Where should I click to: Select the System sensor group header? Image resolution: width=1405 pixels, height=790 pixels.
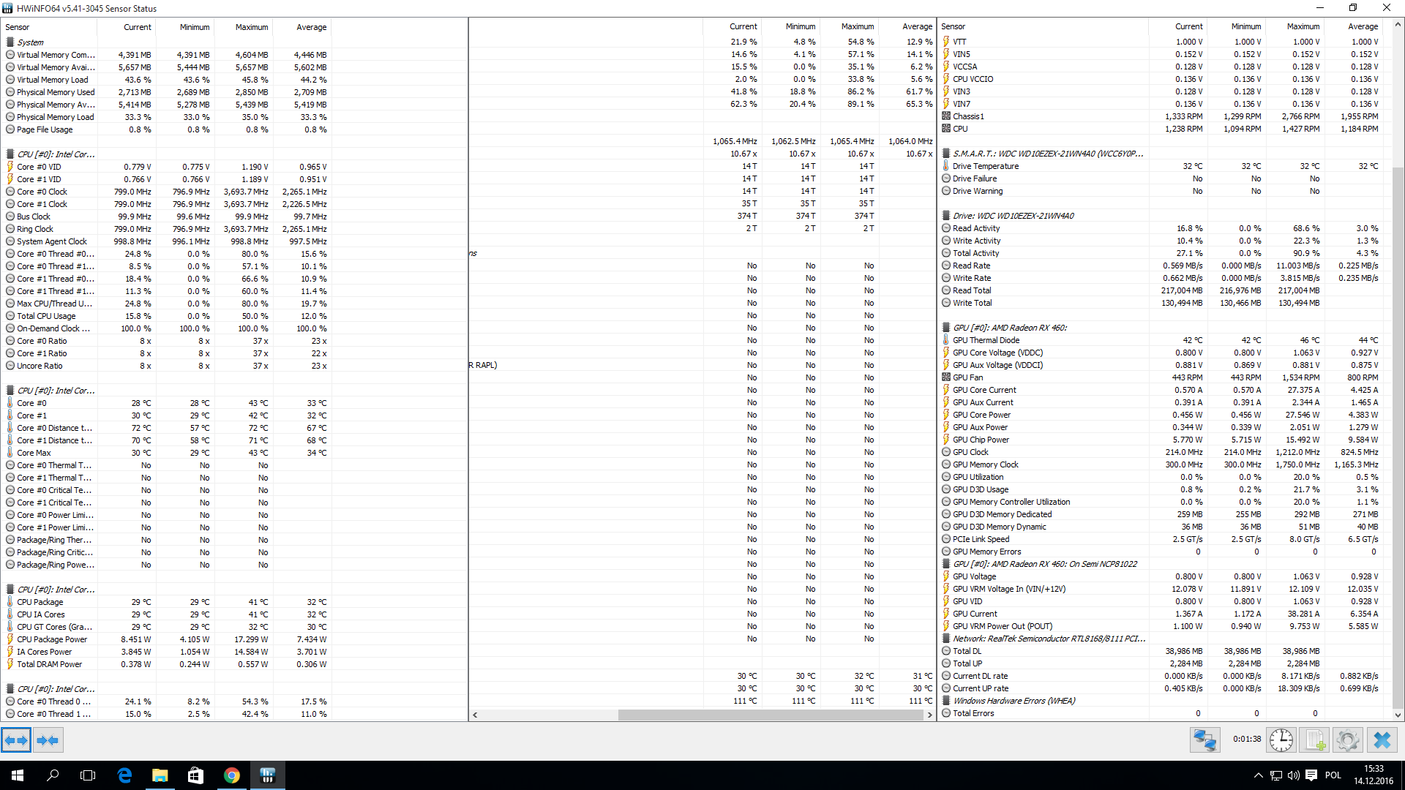point(31,42)
